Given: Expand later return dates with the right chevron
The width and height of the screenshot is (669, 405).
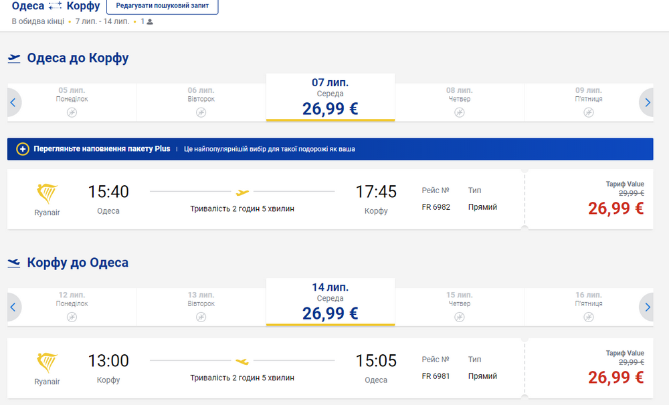Looking at the screenshot, I should click(x=647, y=307).
